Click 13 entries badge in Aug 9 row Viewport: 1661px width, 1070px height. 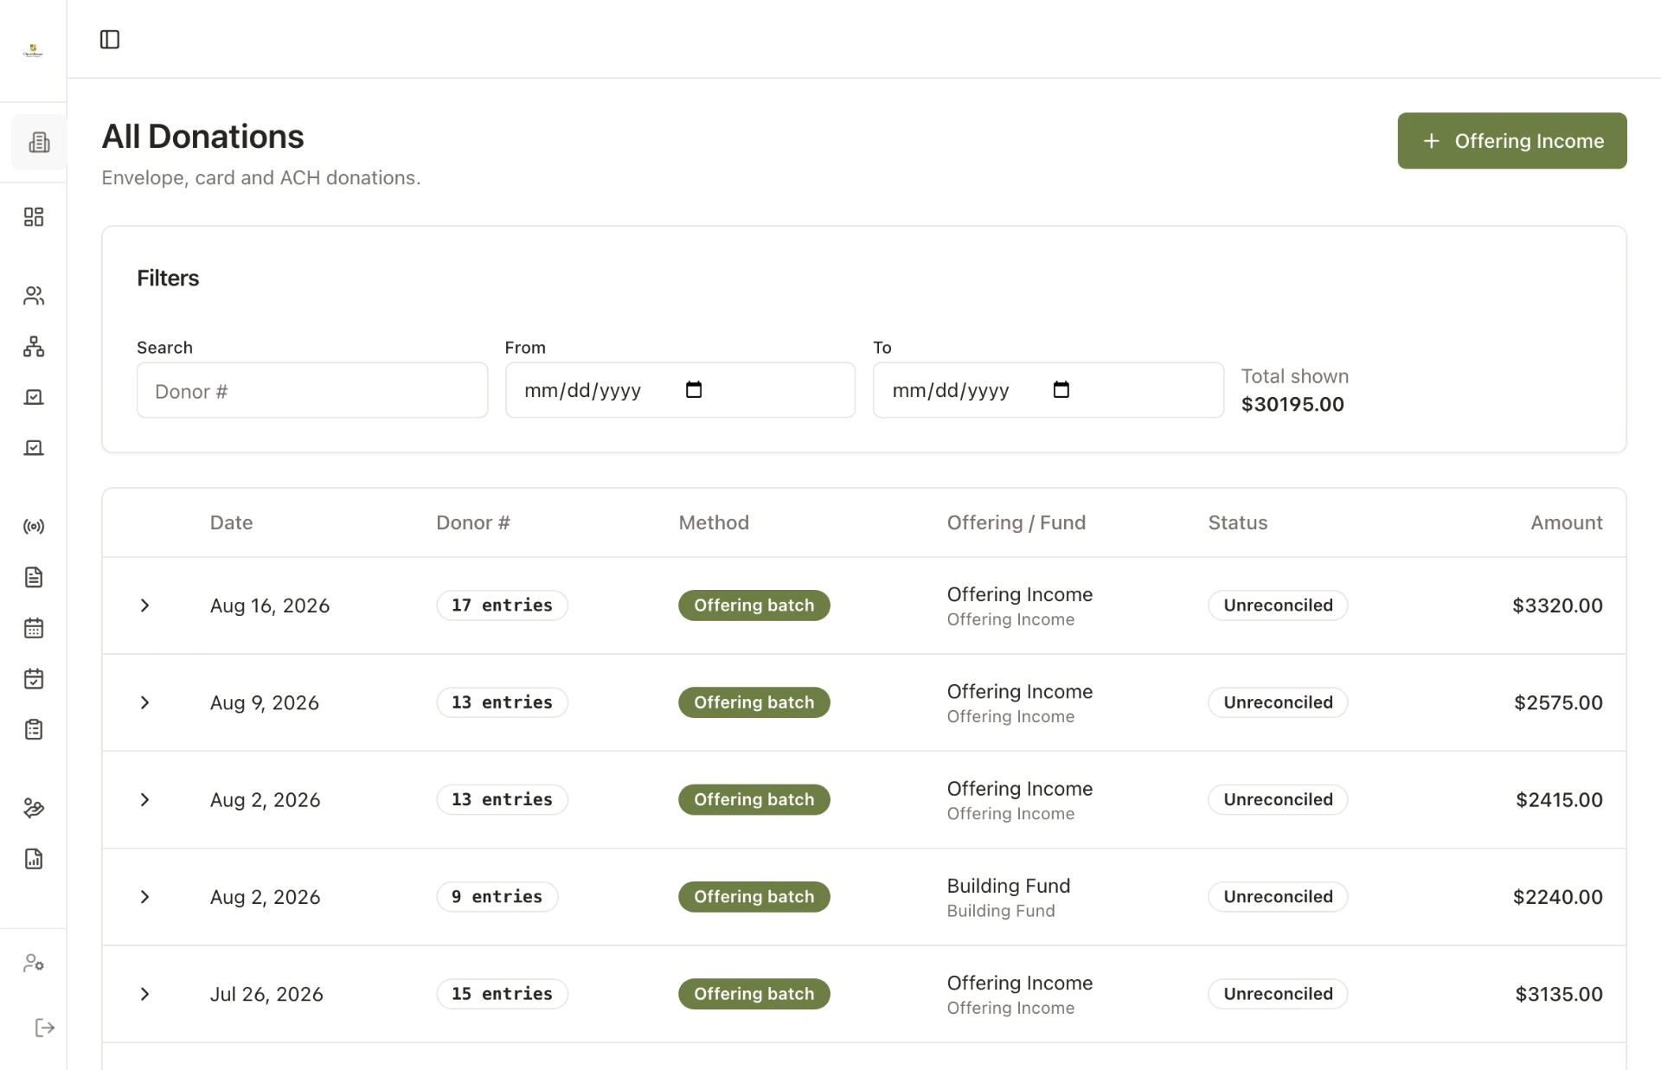pos(502,702)
